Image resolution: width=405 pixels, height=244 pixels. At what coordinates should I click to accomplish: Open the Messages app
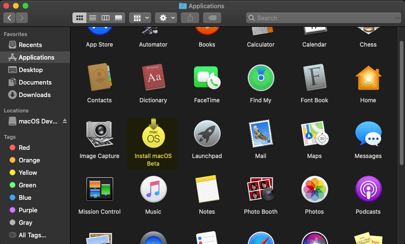tap(368, 134)
